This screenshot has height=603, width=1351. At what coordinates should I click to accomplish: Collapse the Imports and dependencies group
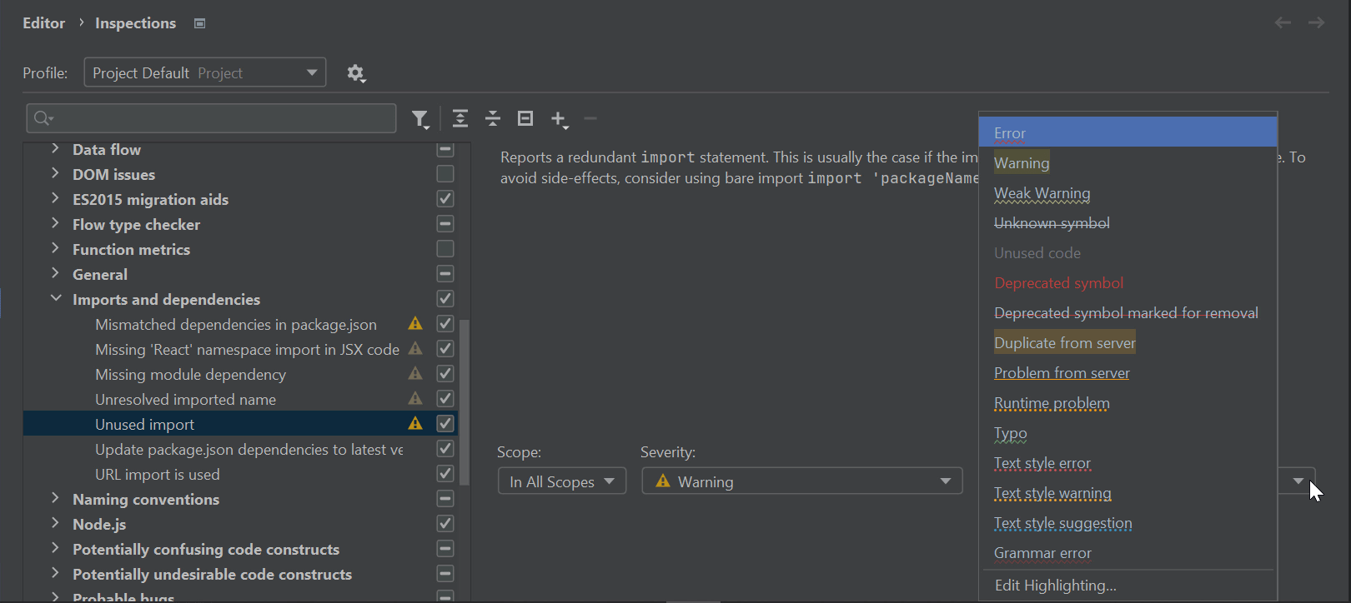click(x=56, y=298)
